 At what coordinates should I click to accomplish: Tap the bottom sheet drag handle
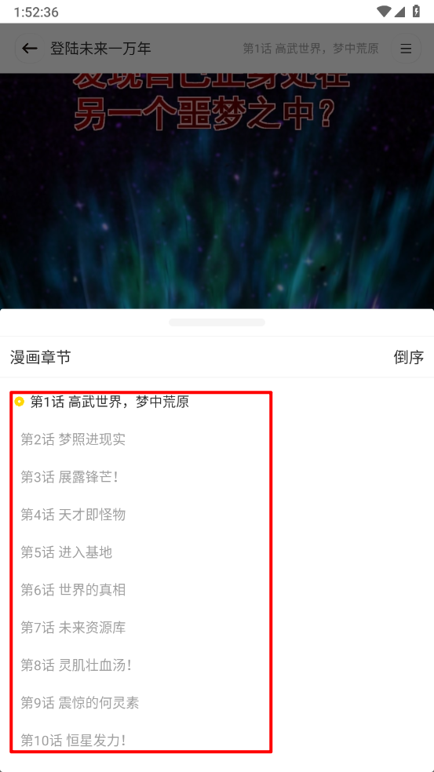(217, 322)
